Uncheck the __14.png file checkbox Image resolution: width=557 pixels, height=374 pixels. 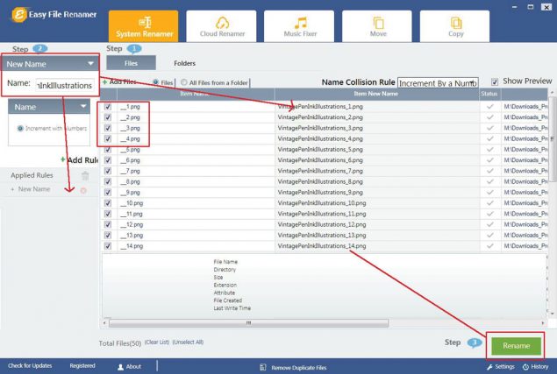pyautogui.click(x=108, y=246)
